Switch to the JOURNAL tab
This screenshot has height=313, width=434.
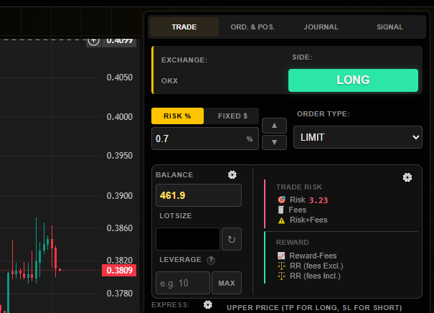pyautogui.click(x=321, y=27)
